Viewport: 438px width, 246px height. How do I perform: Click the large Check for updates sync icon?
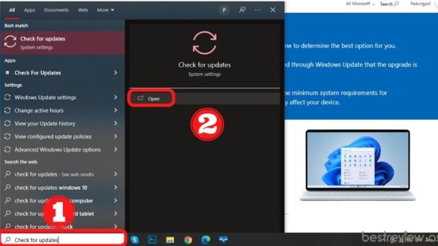[x=205, y=42]
